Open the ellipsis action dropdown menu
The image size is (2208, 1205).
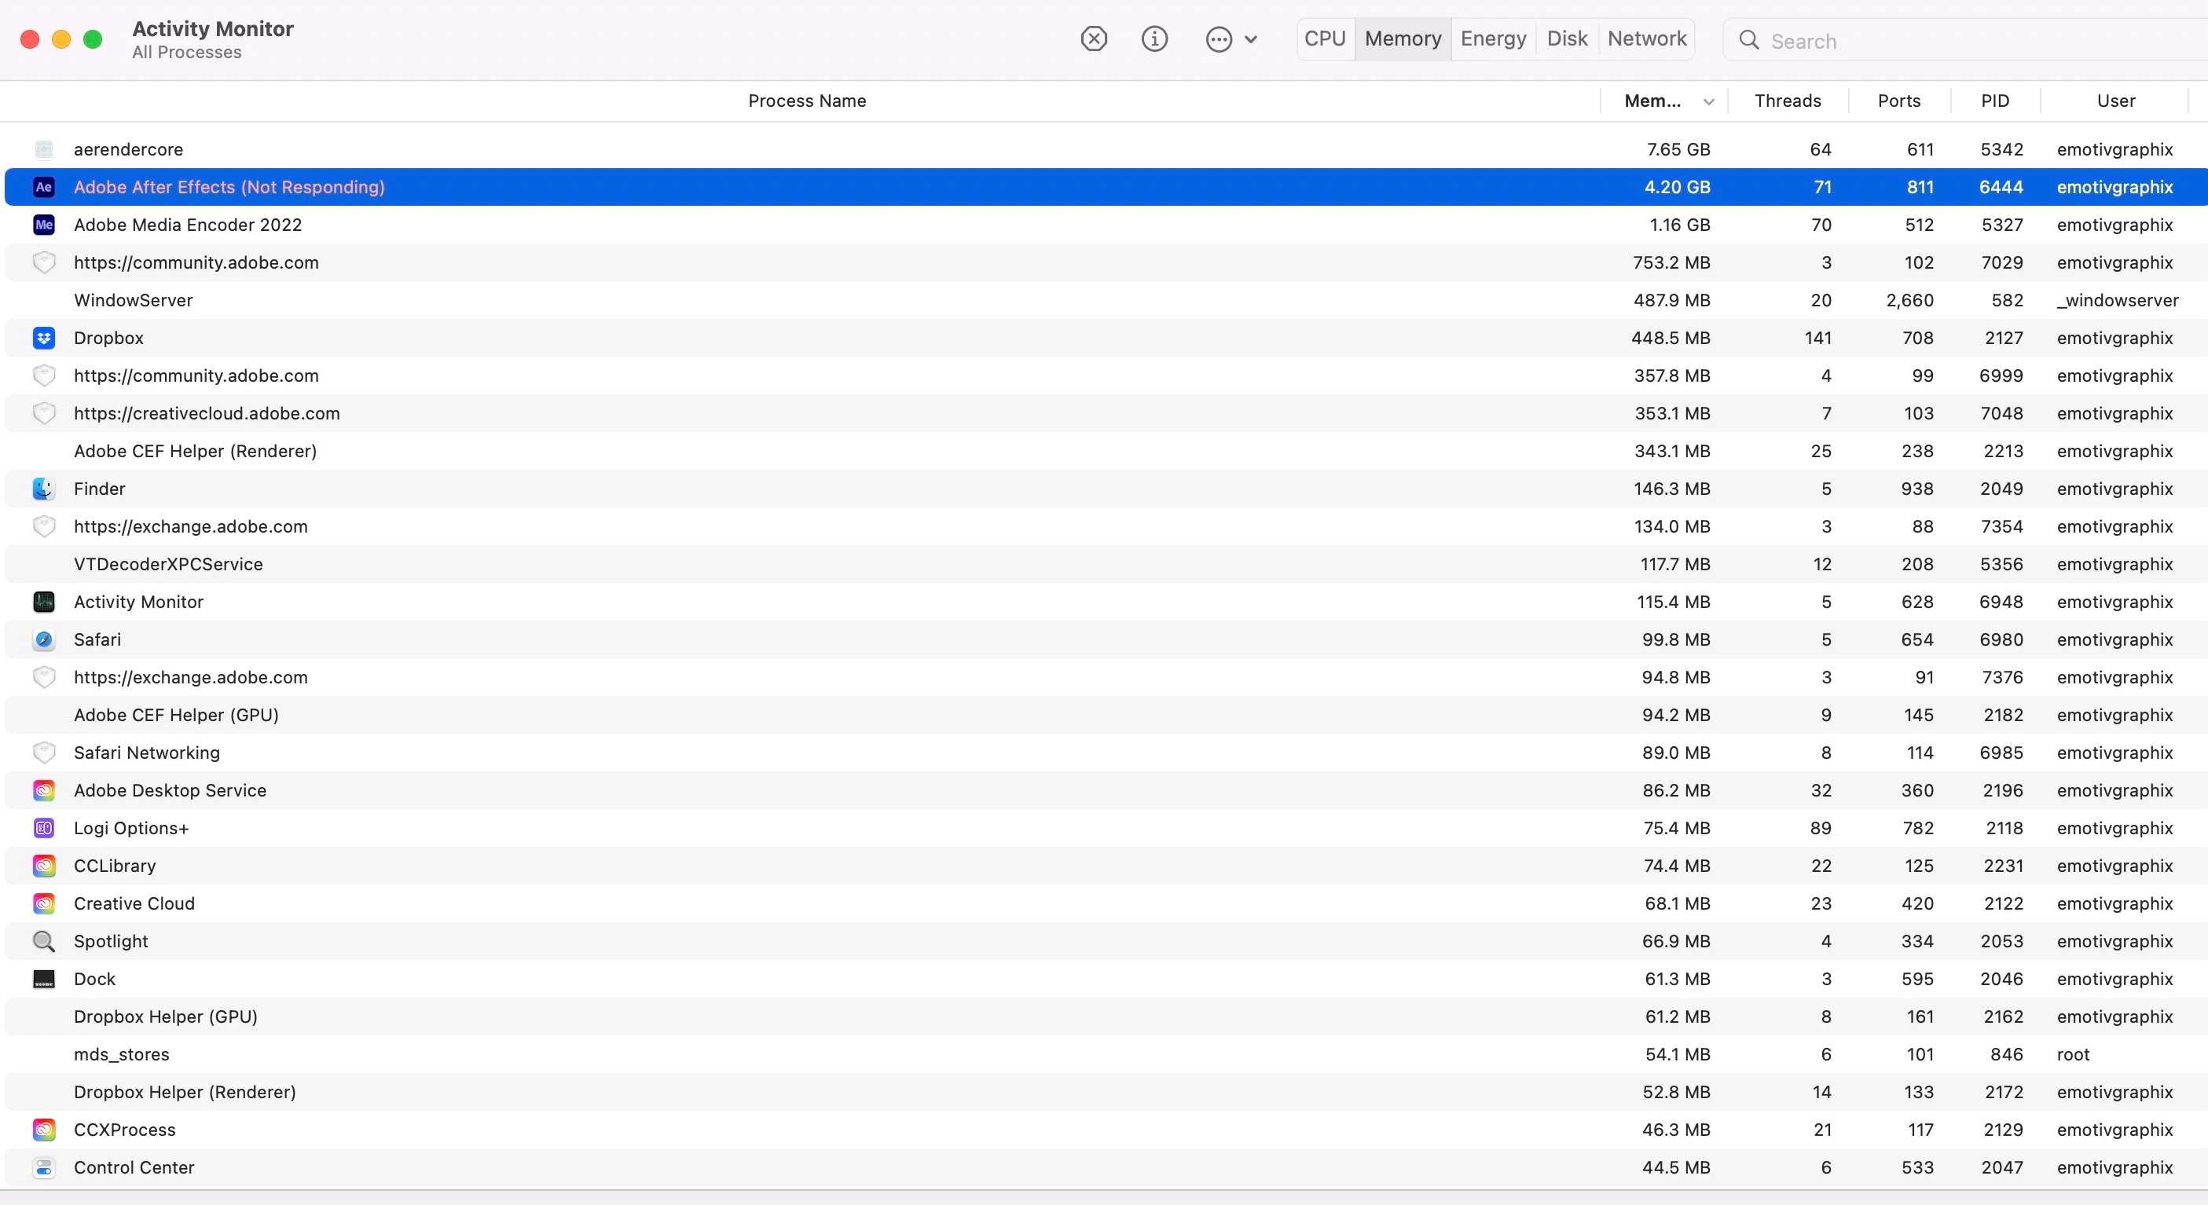point(1231,39)
